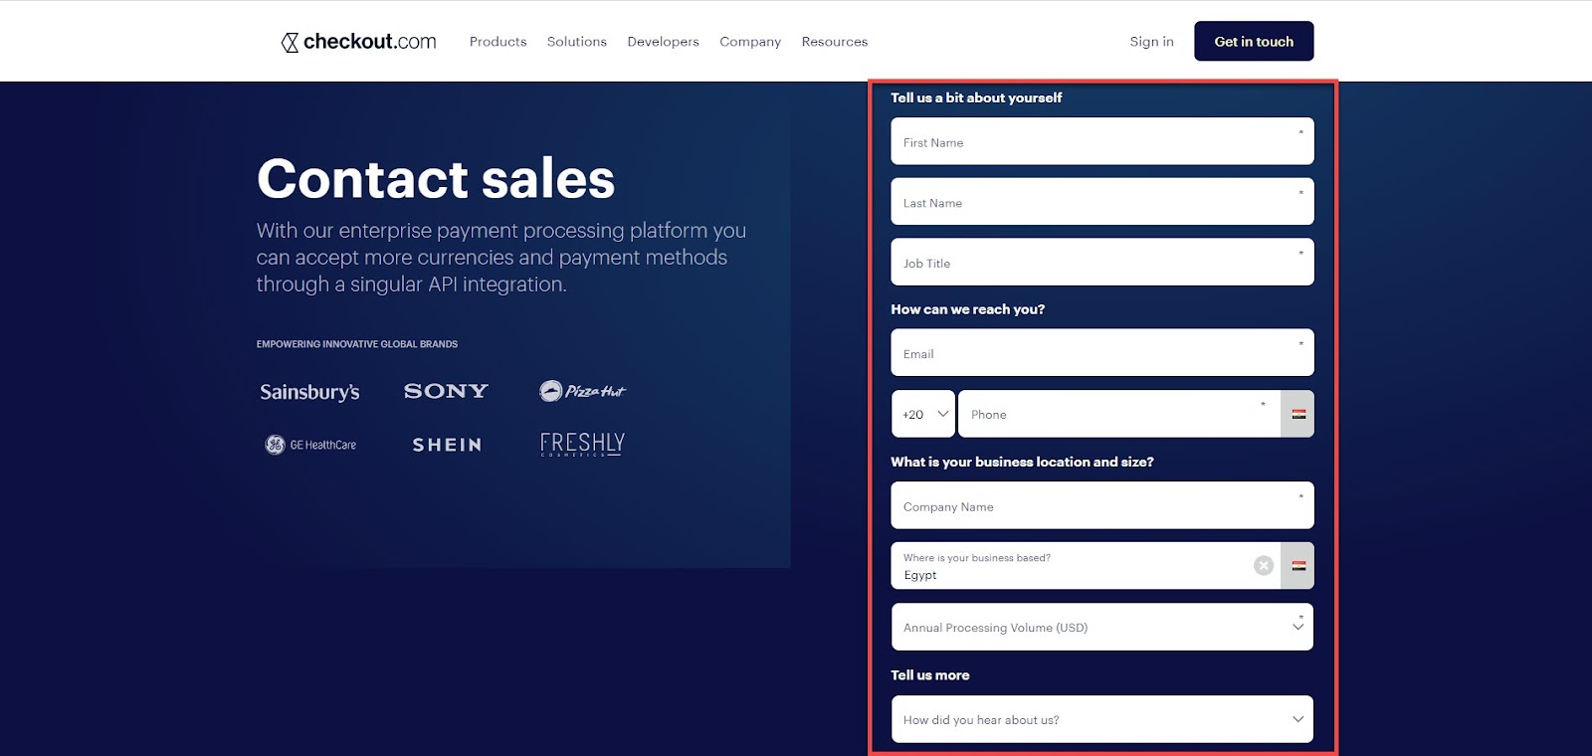Open the Products menu

pyautogui.click(x=498, y=42)
